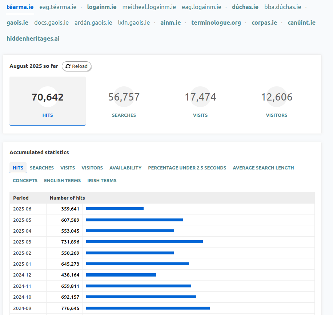Open the VISITS statistics tab

coord(68,168)
